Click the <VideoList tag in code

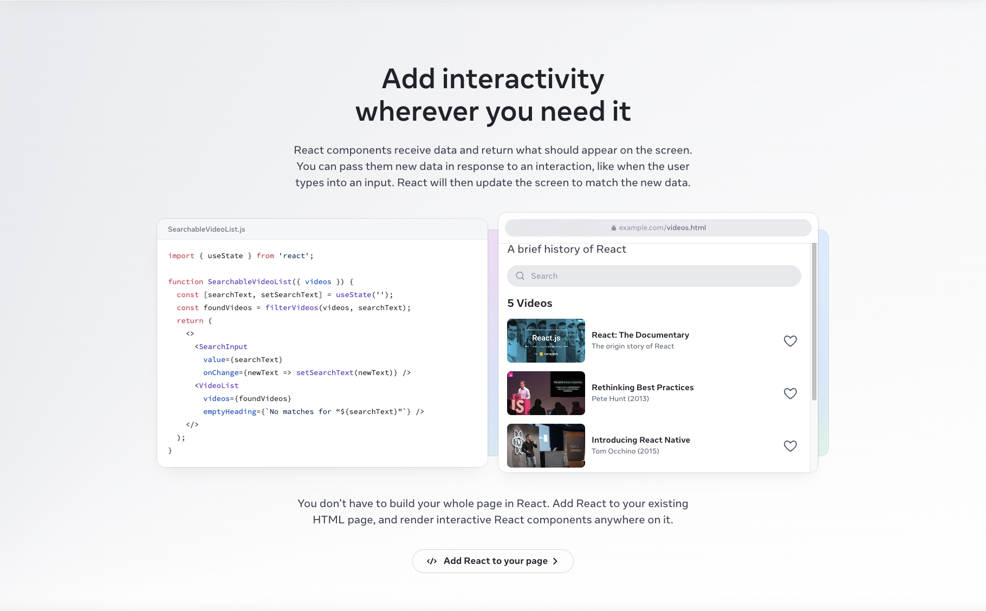217,386
